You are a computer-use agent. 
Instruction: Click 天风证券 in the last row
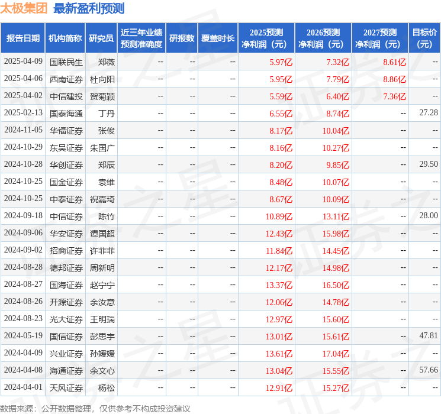click(x=66, y=388)
